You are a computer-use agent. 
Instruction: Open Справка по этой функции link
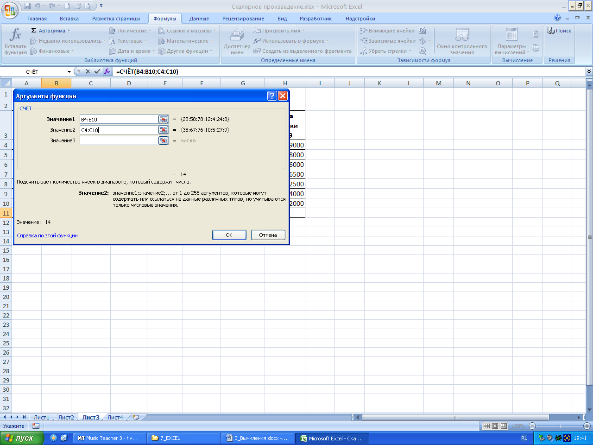[47, 235]
